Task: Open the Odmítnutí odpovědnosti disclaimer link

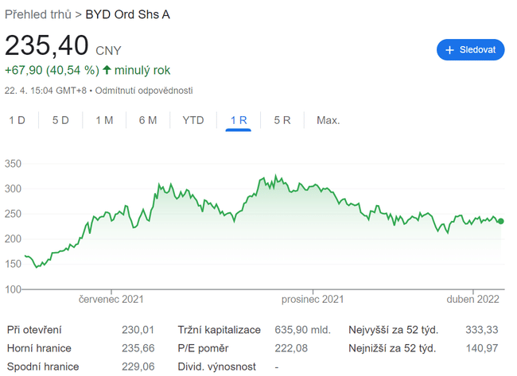Action: [x=144, y=91]
